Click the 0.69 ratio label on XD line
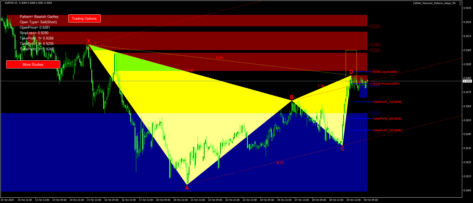 219,58
